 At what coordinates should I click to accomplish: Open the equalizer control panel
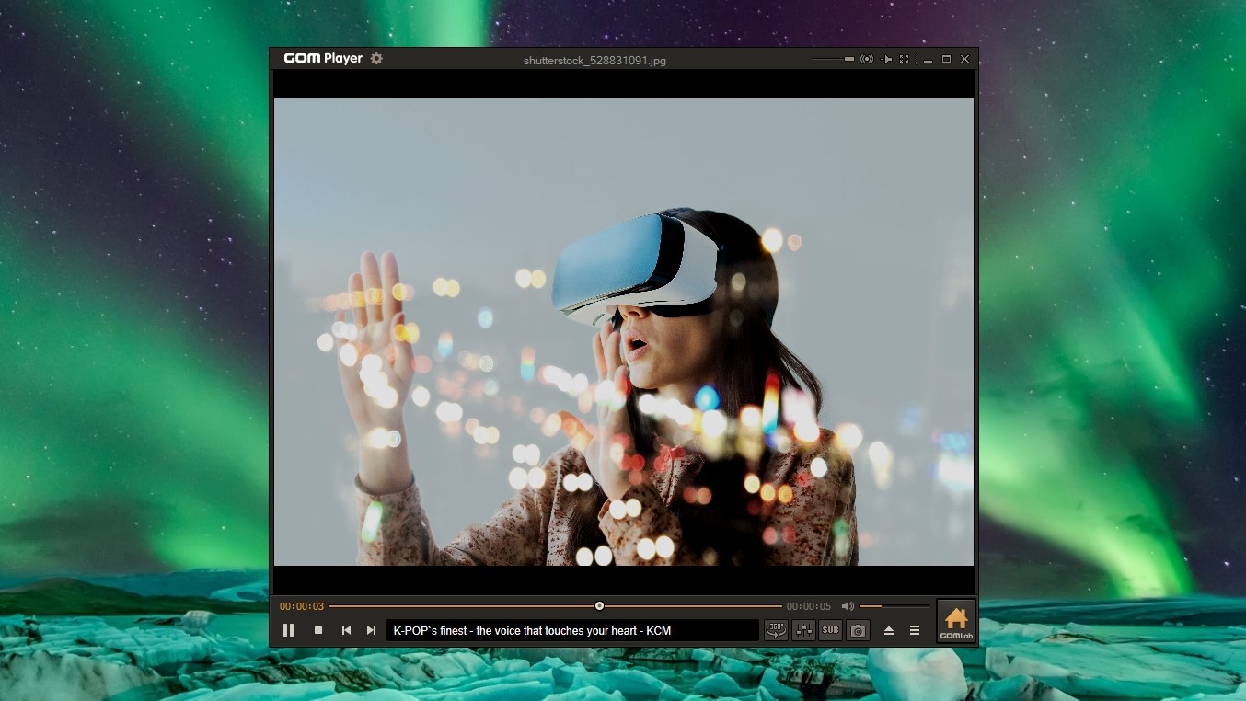click(802, 630)
